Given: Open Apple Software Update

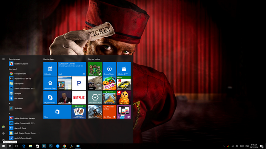Looking at the screenshot, I should pyautogui.click(x=25, y=138).
